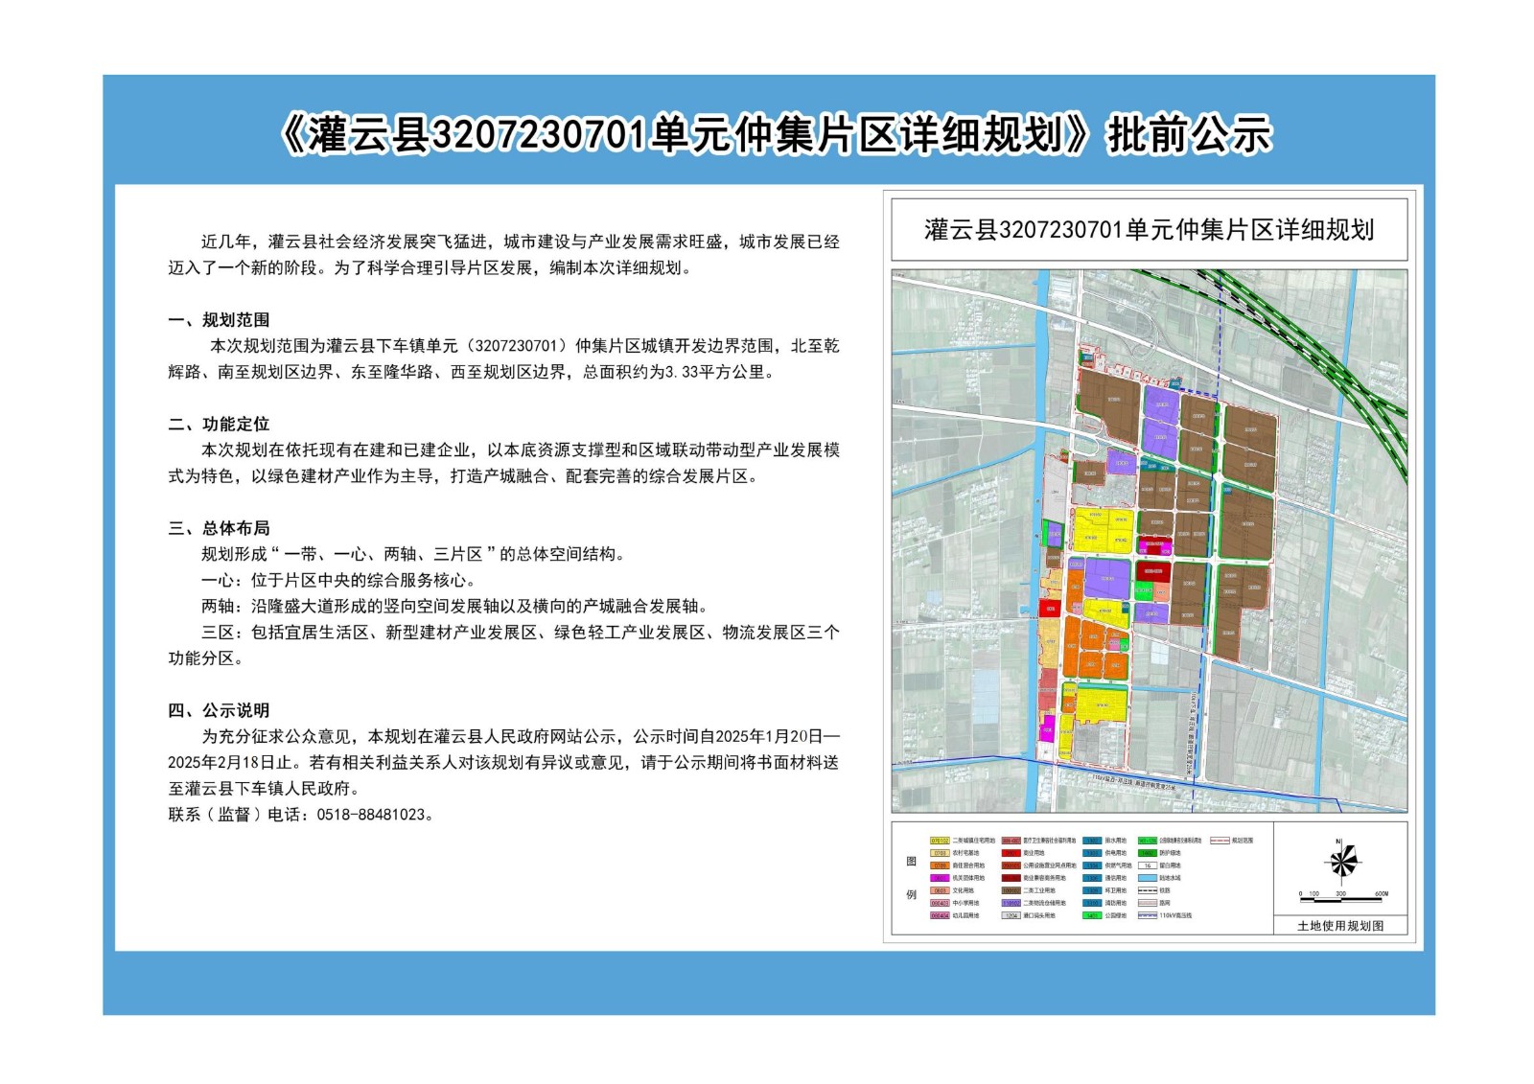The width and height of the screenshot is (1534, 1084).
Task: Click the brown 二类工业用地 legend swatch
Action: [1011, 890]
